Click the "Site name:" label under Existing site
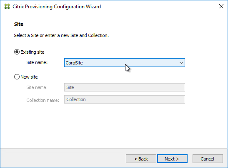228x168 pixels. click(x=37, y=62)
